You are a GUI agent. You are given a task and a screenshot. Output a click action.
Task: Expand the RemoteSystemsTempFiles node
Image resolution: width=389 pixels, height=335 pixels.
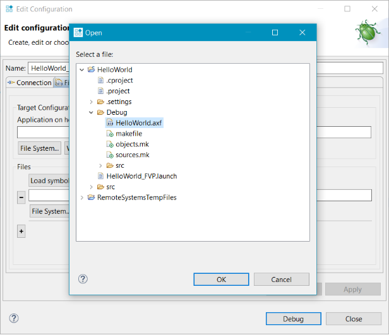[x=81, y=197]
